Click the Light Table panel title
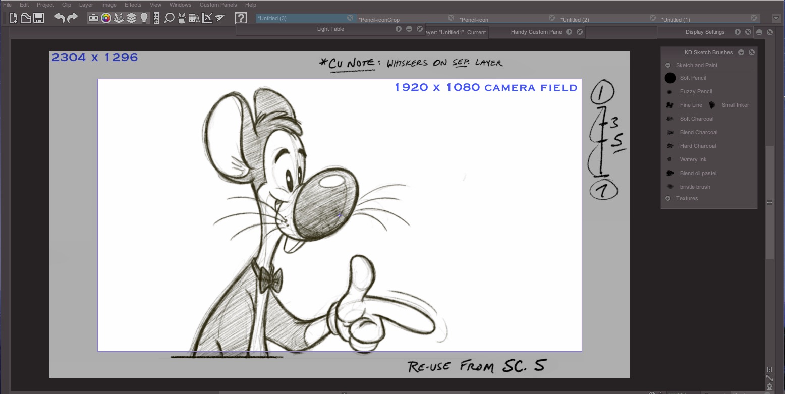785x394 pixels. click(x=330, y=29)
